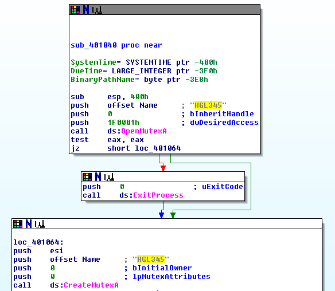Click the N rename icon in the sub_401040 node
Viewport: 335px width, 291px height.
click(x=86, y=10)
